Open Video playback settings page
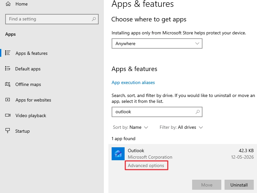The height and width of the screenshot is (193, 257). tap(31, 115)
